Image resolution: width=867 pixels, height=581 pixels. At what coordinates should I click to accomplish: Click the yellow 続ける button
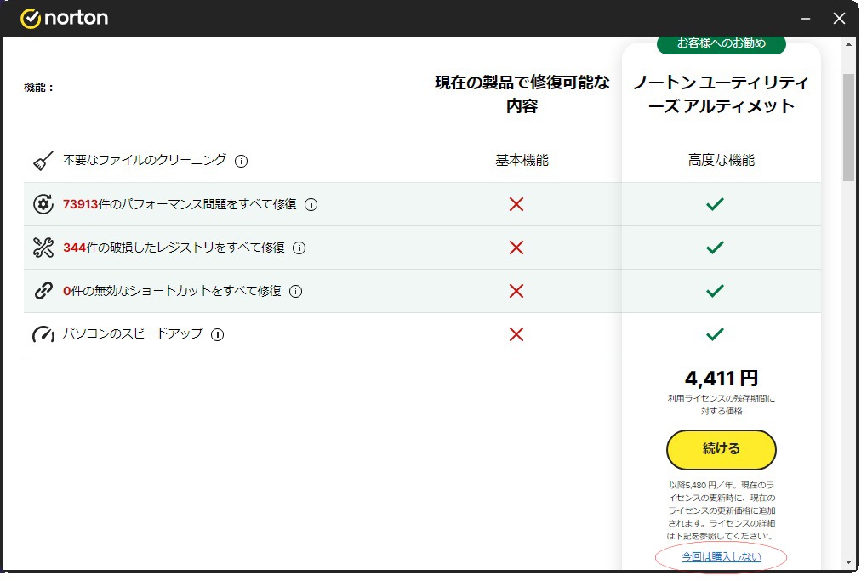(x=721, y=449)
